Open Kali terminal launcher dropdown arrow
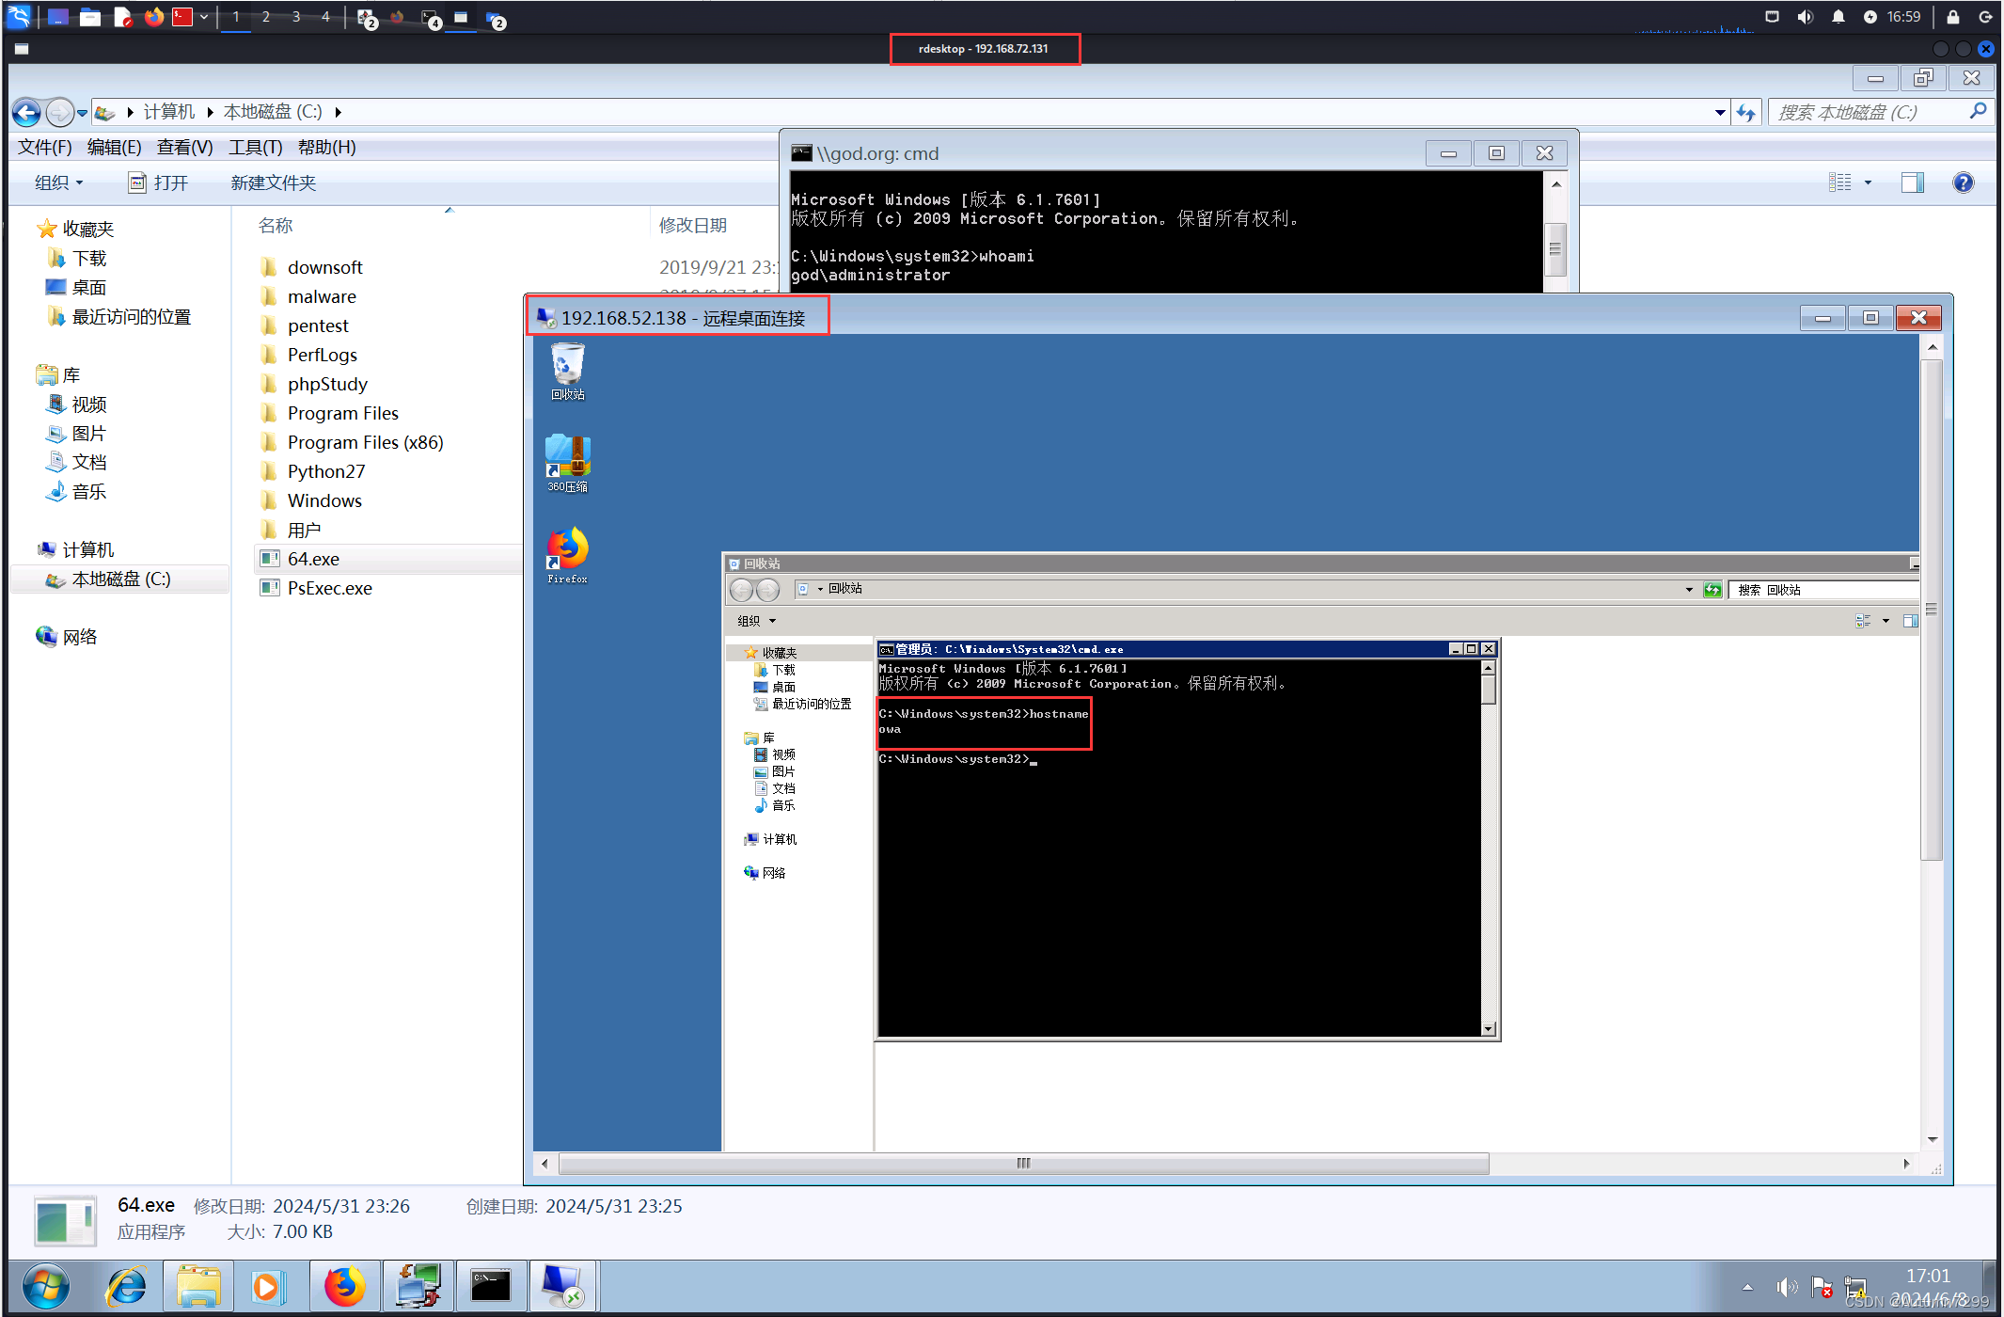2004x1317 pixels. [204, 17]
